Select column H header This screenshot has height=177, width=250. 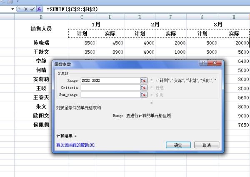[x=234, y=17]
